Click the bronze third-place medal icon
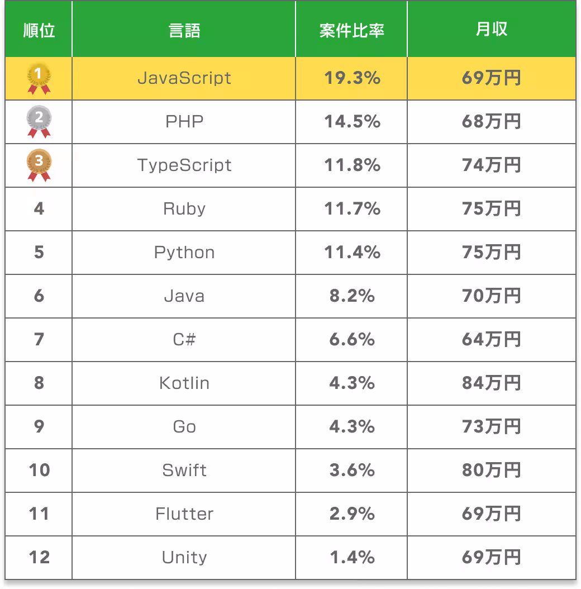 [x=39, y=165]
